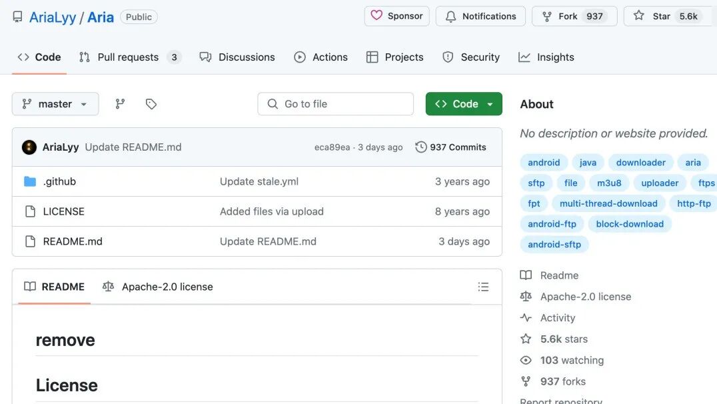Open the master branch dropdown
Screen dimensions: 717x404
pyautogui.click(x=55, y=104)
